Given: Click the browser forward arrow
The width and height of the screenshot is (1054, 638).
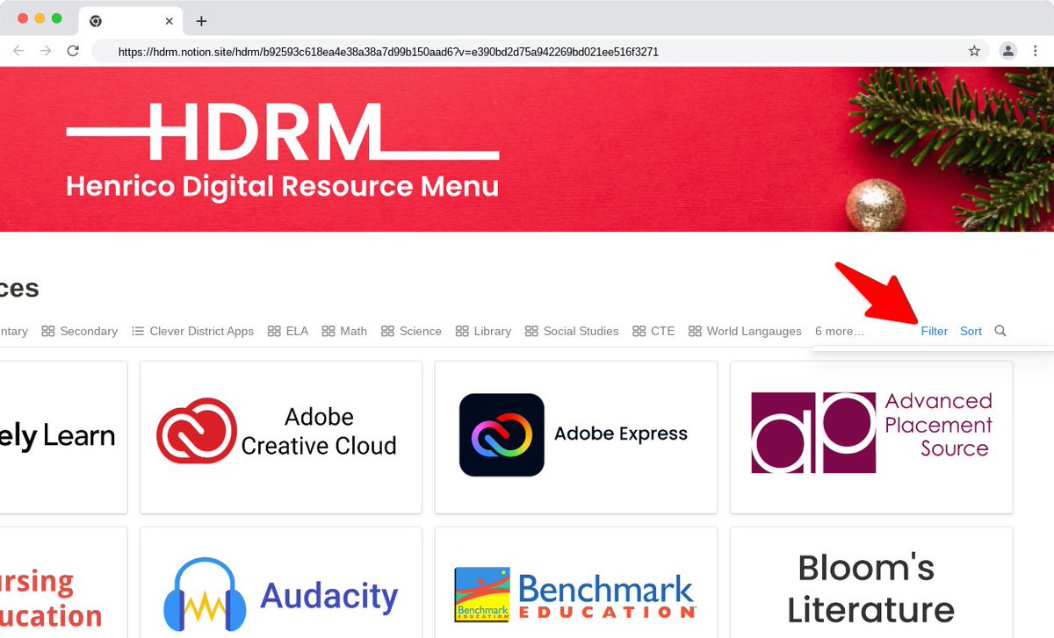Looking at the screenshot, I should (46, 51).
